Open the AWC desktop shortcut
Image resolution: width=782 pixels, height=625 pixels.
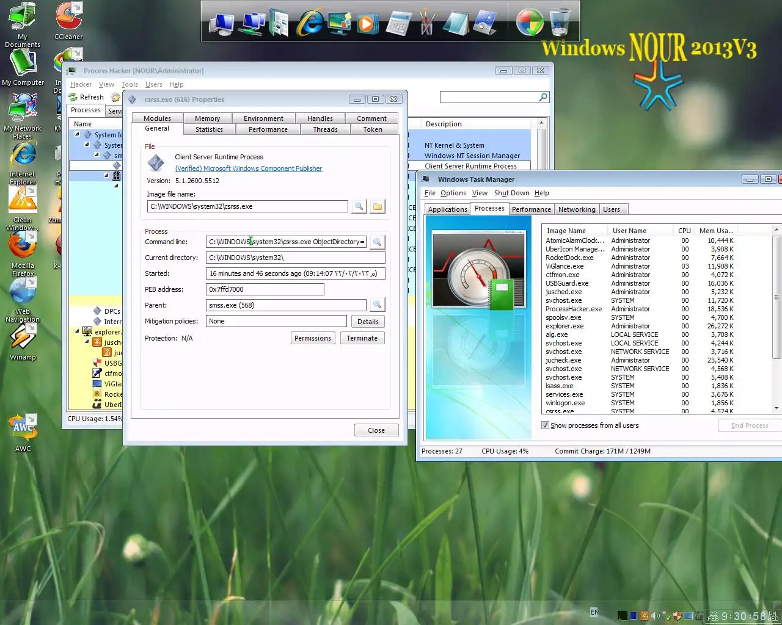[23, 432]
